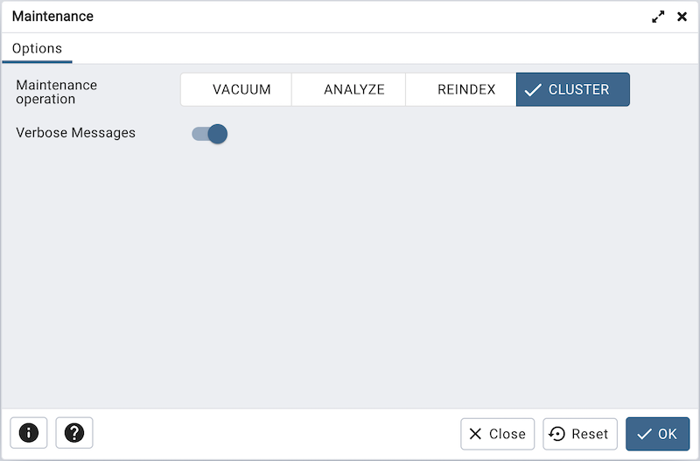Click the info icon button
Image resolution: width=700 pixels, height=461 pixels.
29,433
